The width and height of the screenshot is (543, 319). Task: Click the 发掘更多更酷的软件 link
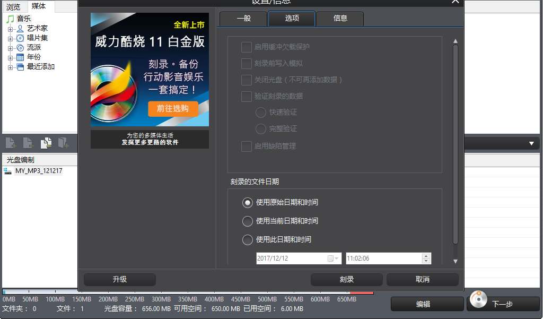[150, 142]
